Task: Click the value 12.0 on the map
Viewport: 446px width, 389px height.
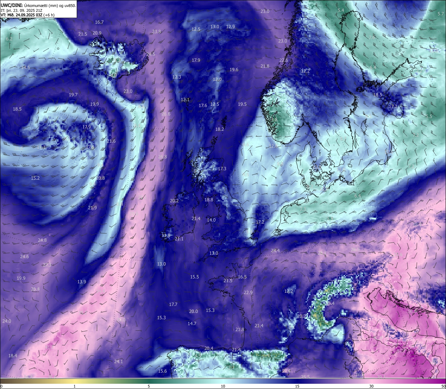Action: click(217, 80)
